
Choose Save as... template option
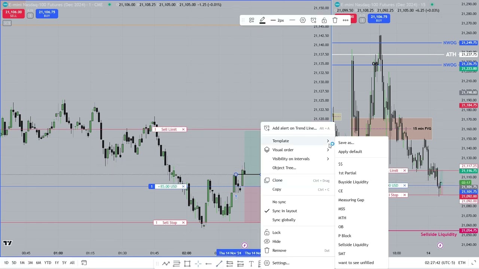361,143
